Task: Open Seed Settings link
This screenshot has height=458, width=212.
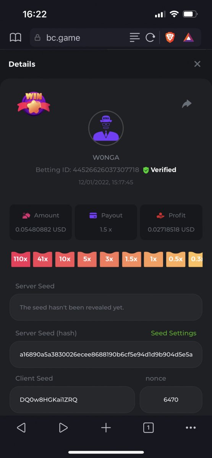Action: 173,333
